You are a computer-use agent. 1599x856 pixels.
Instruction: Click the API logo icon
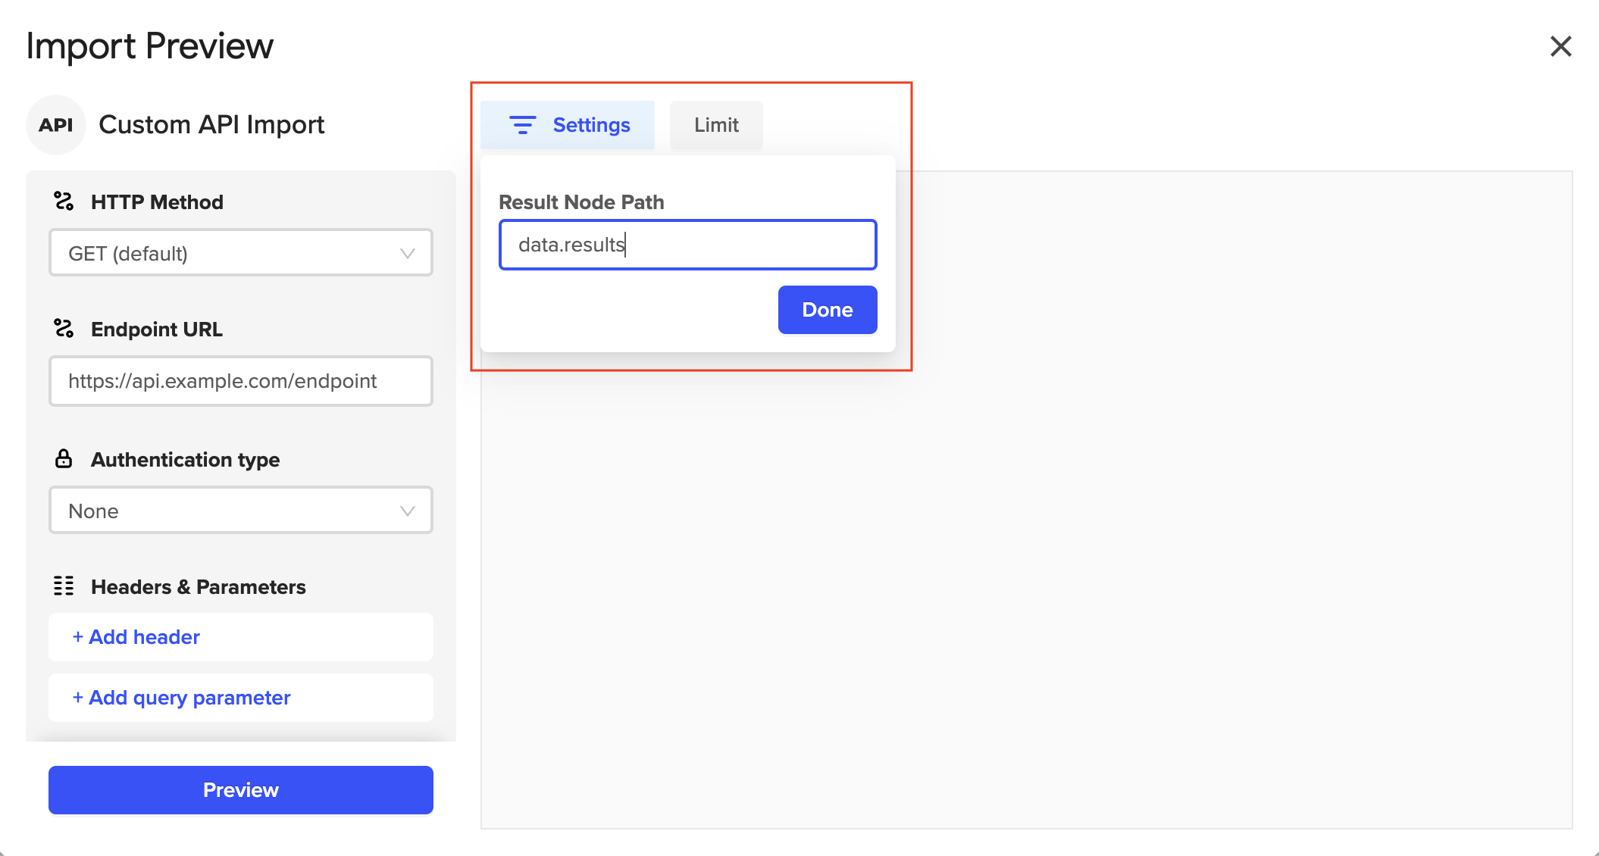coord(56,125)
